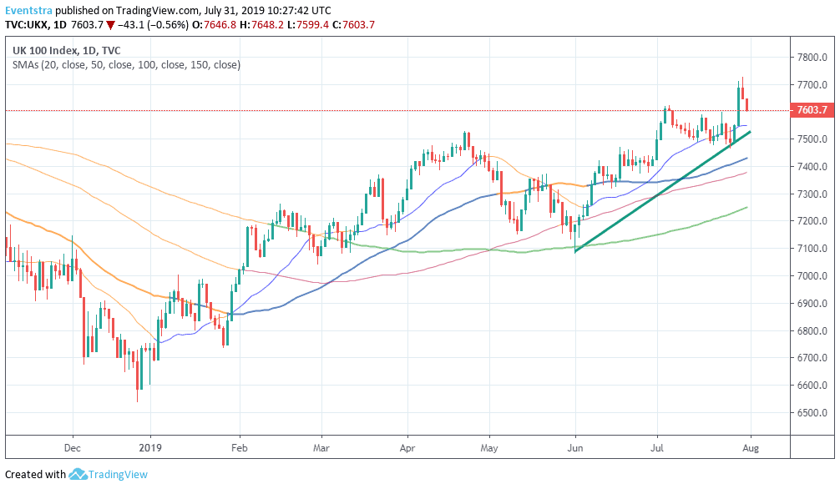Click the open value O:7646.8
This screenshot has width=840, height=489.
214,25
